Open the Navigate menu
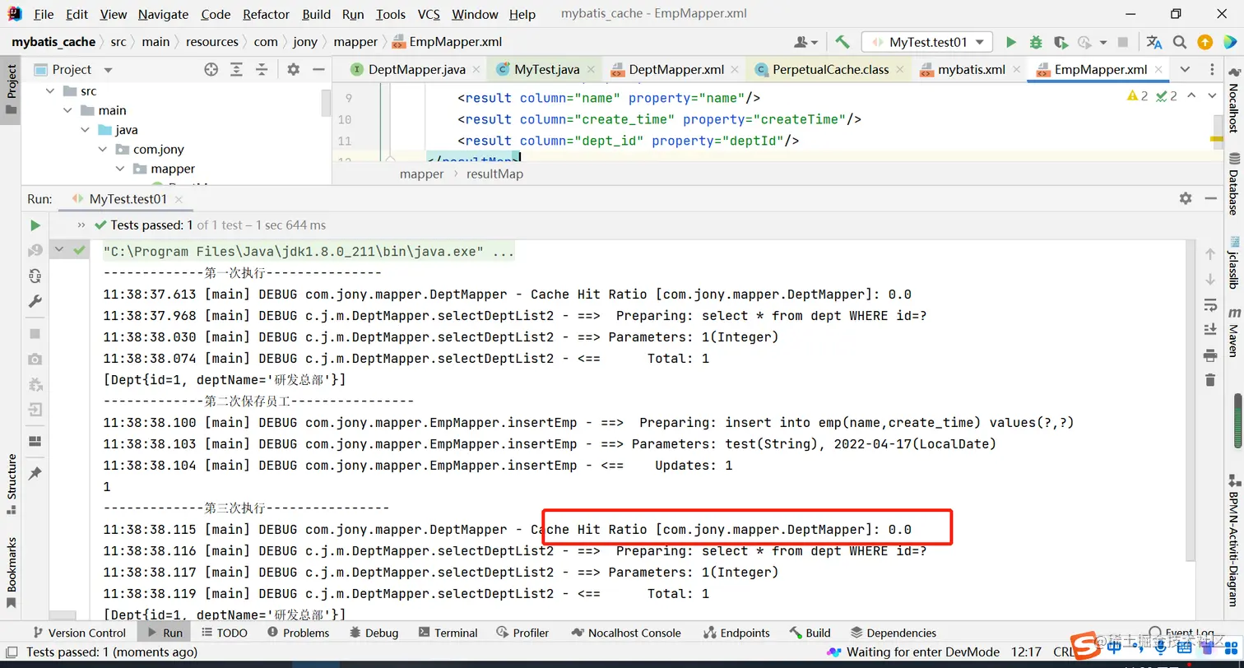The width and height of the screenshot is (1244, 668). coord(163,15)
